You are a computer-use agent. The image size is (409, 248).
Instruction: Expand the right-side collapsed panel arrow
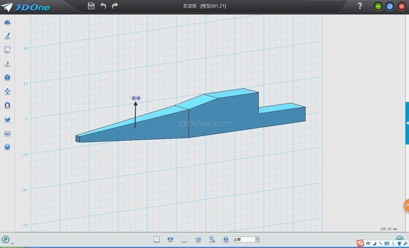(x=407, y=123)
